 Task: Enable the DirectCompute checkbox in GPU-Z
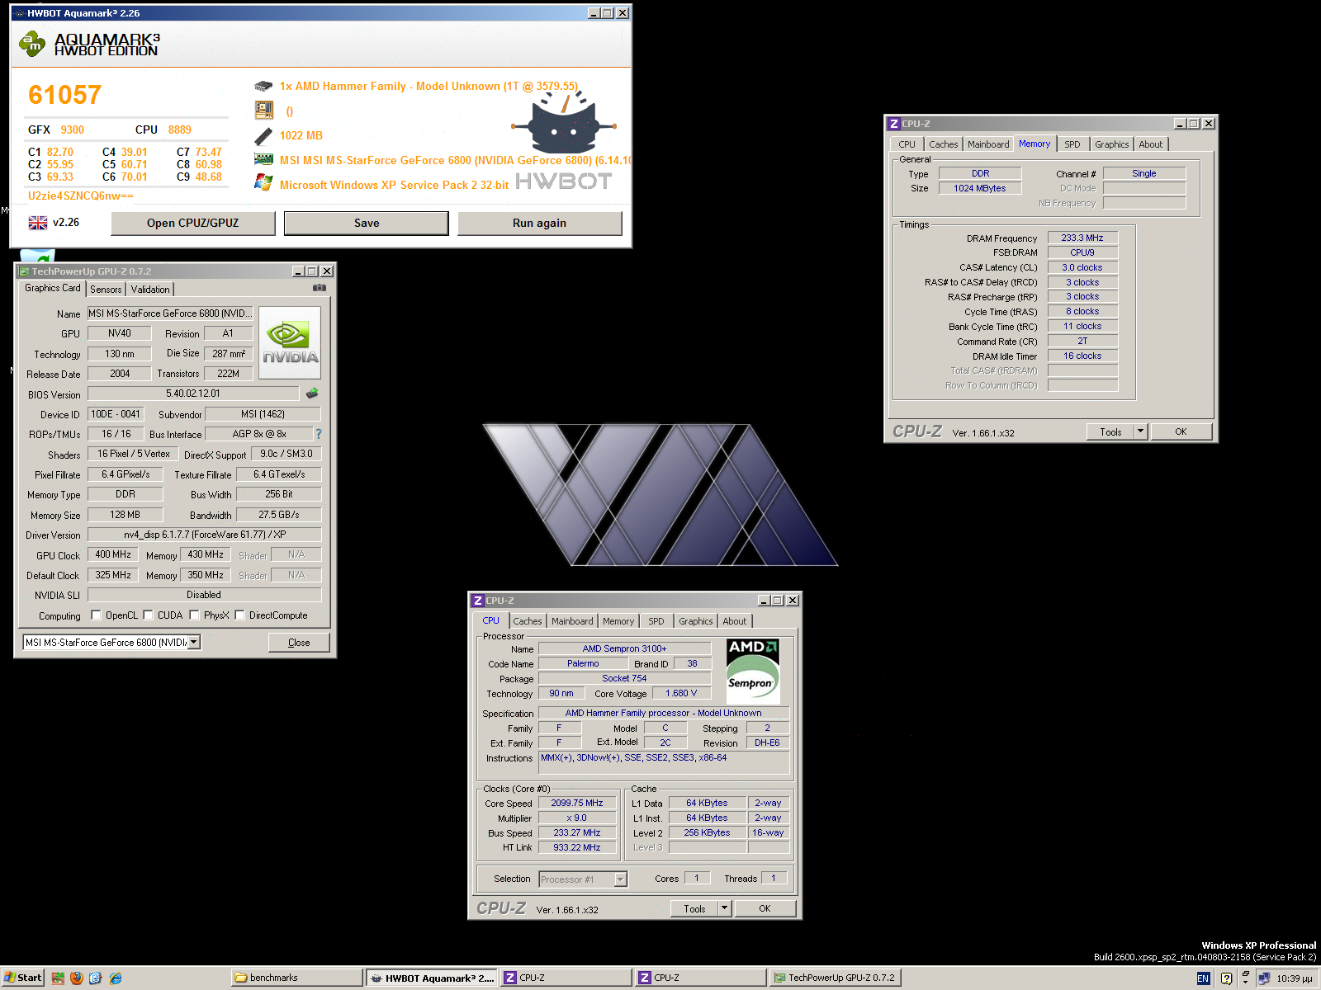[x=240, y=615]
